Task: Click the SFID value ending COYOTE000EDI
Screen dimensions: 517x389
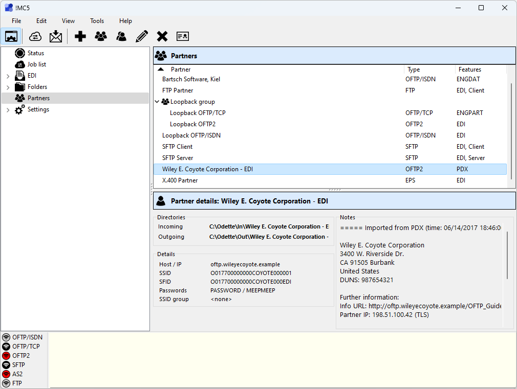Action: point(251,282)
